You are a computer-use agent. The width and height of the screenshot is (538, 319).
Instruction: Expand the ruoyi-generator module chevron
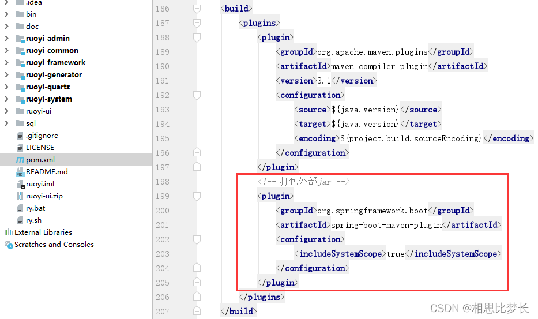(x=6, y=74)
